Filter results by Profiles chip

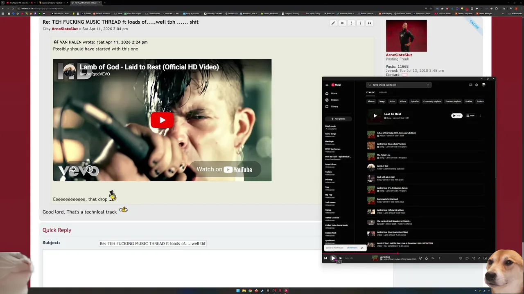(x=469, y=101)
